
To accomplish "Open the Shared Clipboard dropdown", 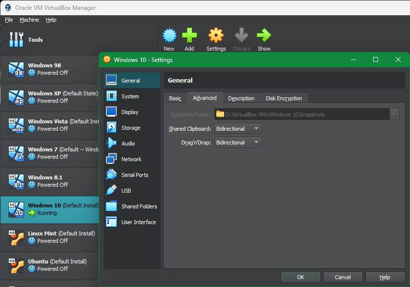I will coord(237,129).
